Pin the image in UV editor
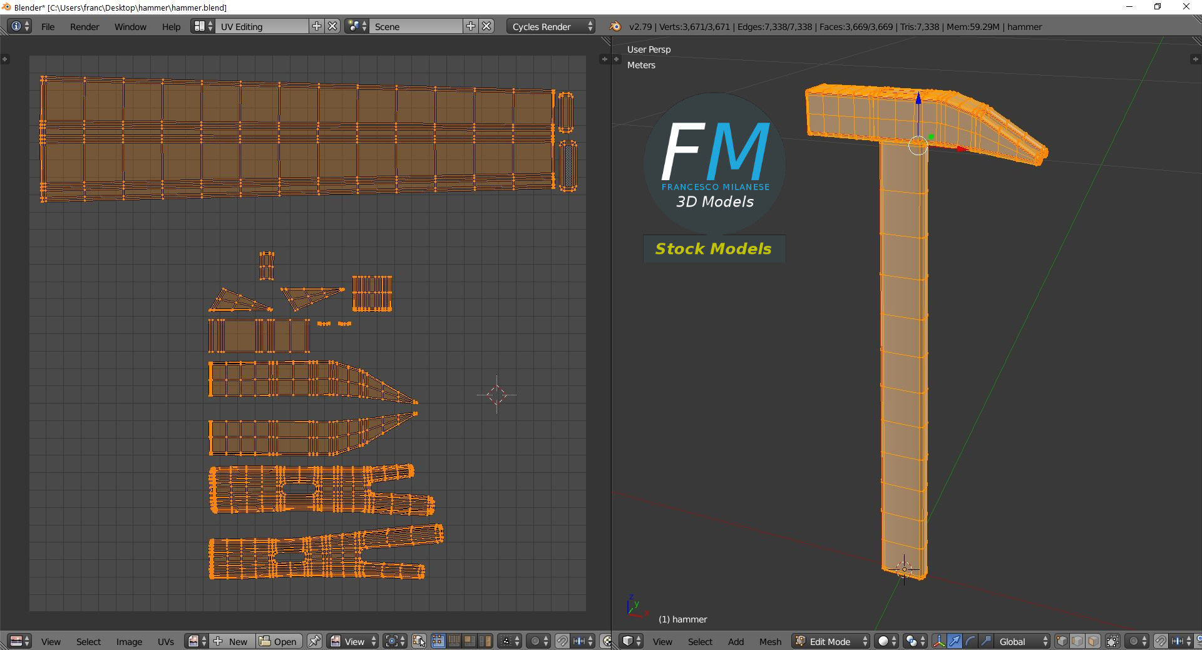This screenshot has height=650, width=1202. (x=314, y=641)
